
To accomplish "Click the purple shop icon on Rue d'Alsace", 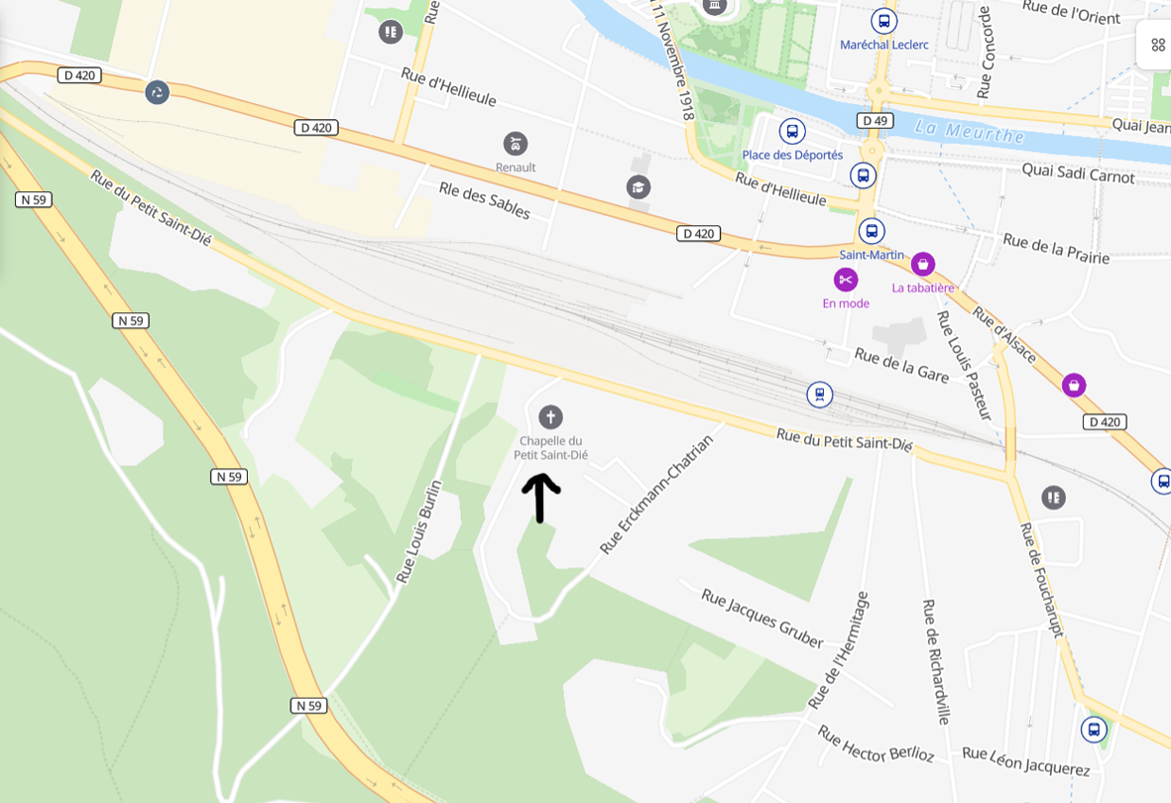I will point(1074,386).
